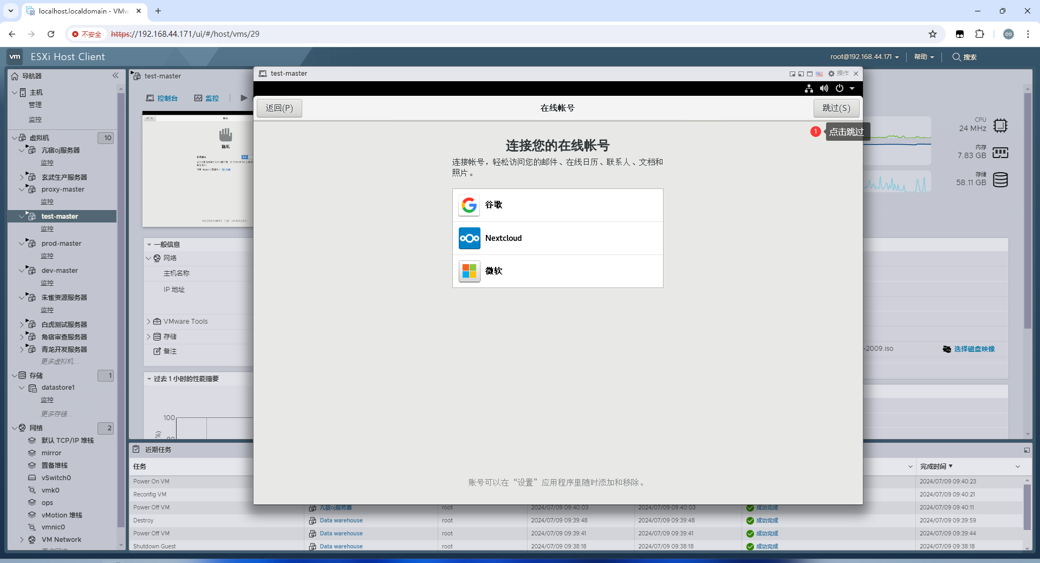Collapse the 虚拟机 tree node
The image size is (1040, 563).
click(x=14, y=138)
